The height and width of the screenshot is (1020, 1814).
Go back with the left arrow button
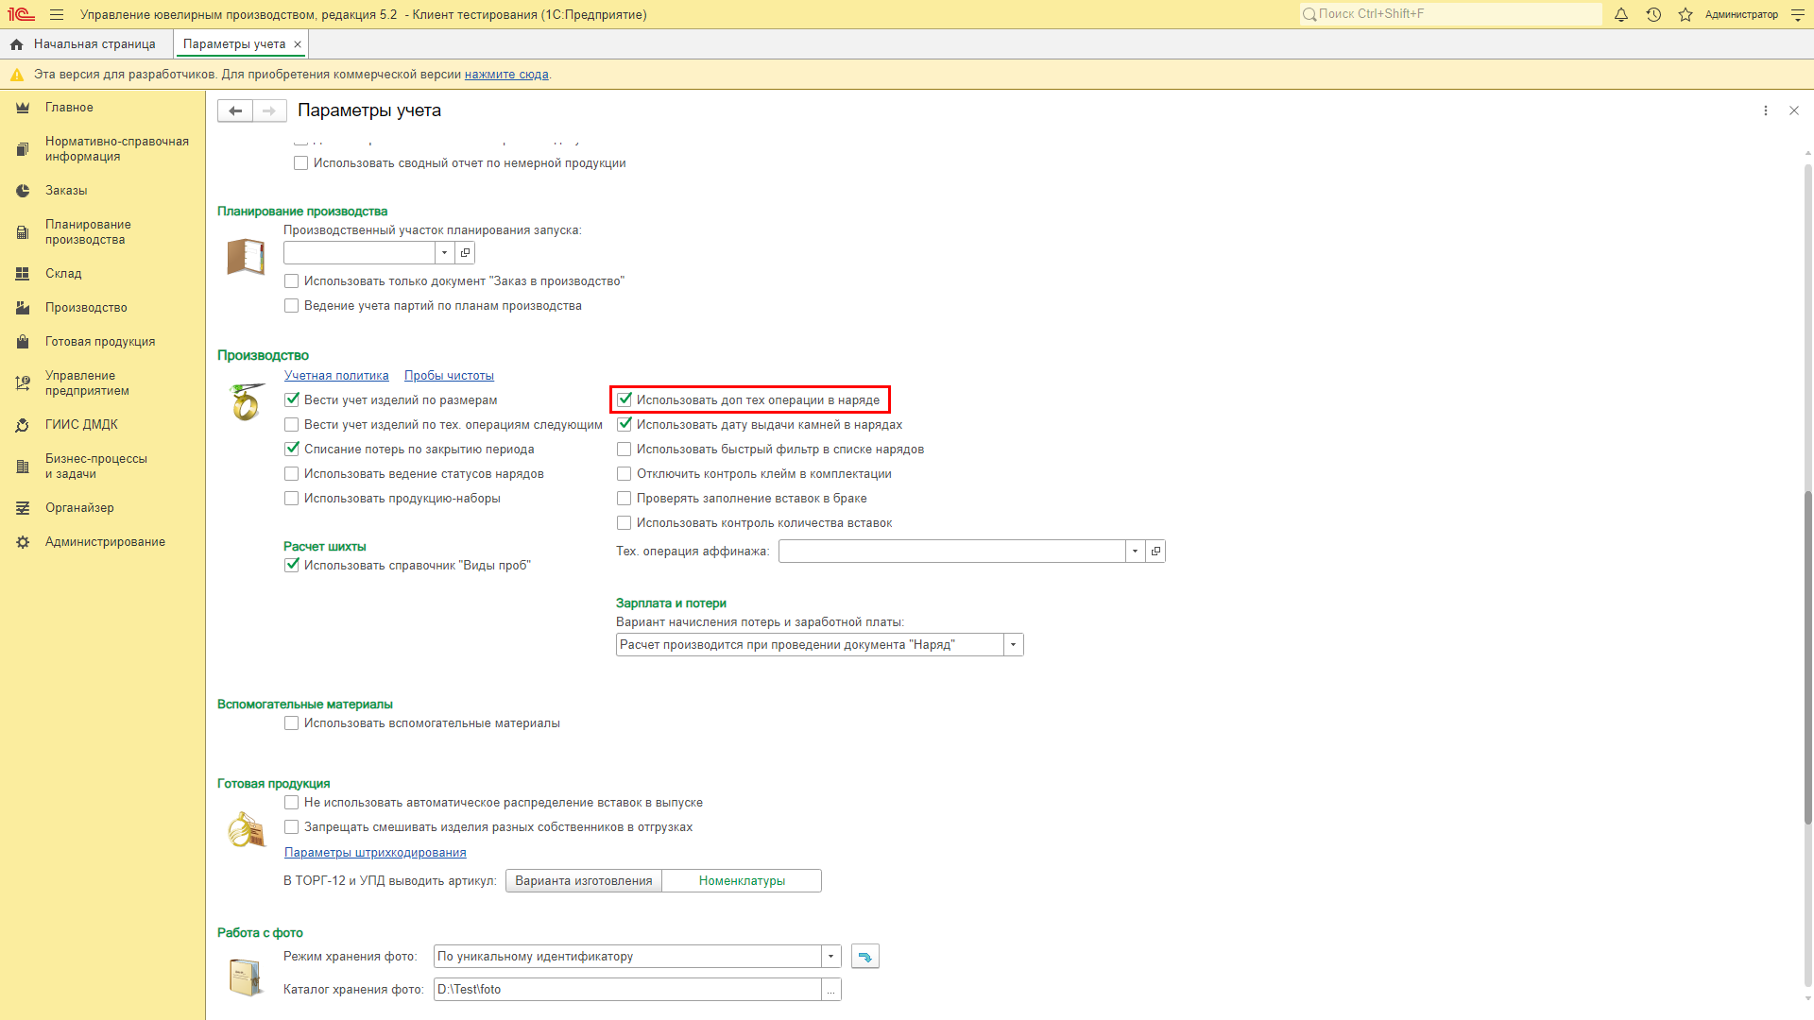click(235, 110)
